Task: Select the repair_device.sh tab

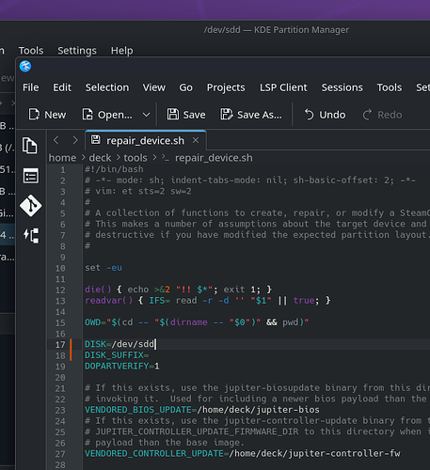Action: pyautogui.click(x=145, y=141)
